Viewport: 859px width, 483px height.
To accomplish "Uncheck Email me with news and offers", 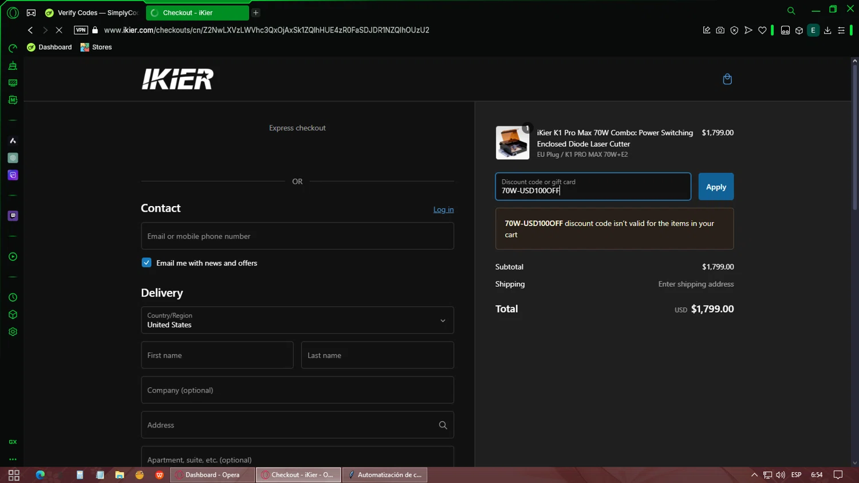I will click(147, 263).
